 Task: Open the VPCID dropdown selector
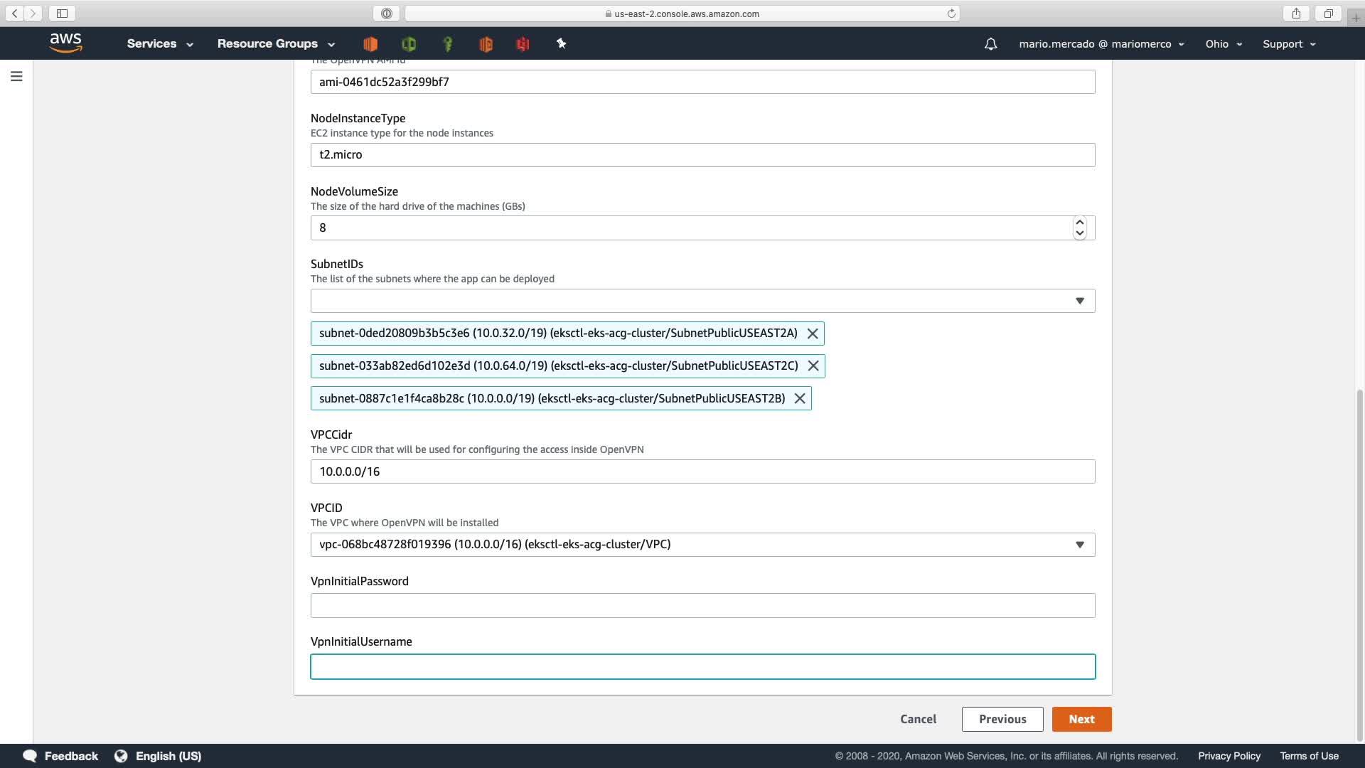tap(1079, 545)
